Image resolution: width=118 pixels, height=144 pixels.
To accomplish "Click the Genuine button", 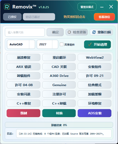I will click(x=59, y=85).
